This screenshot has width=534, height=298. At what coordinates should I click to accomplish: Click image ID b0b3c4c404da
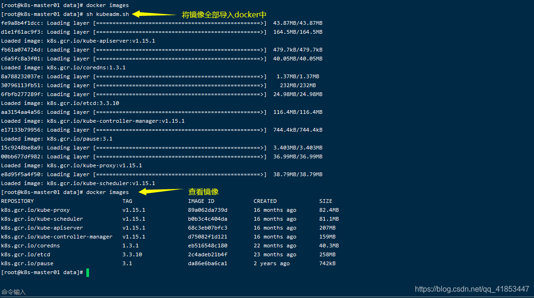(208, 219)
